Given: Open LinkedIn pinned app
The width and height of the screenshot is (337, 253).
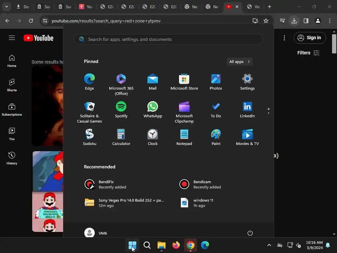Looking at the screenshot, I should [247, 110].
